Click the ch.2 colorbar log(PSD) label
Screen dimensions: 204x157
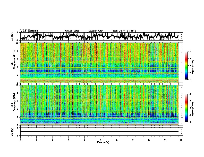tap(193, 109)
